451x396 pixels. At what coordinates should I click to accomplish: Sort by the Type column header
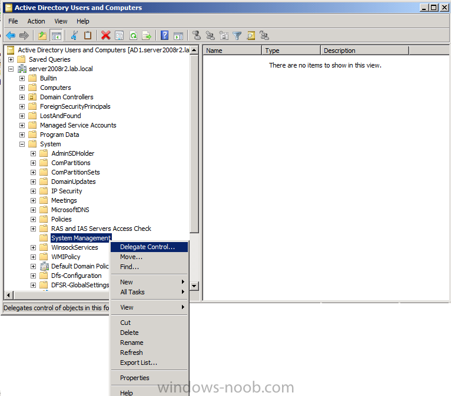[291, 51]
